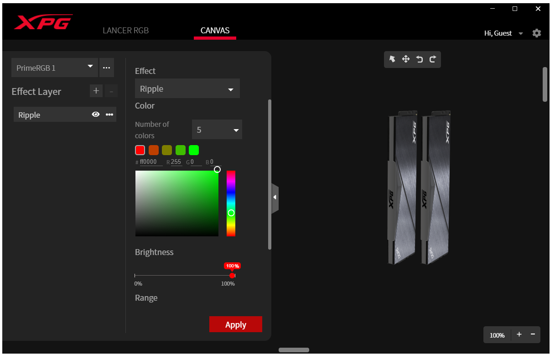Open the Effect dropdown showing Ripple

[x=187, y=89]
